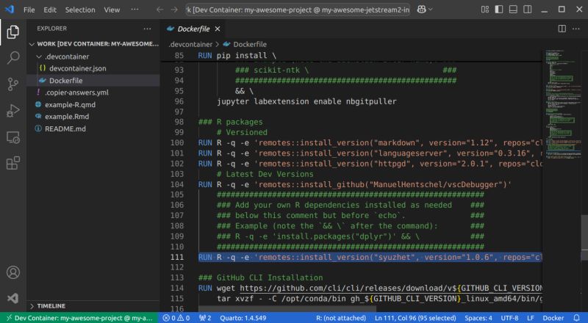
Task: Open the Remote Explorer view
Action: pos(12,137)
